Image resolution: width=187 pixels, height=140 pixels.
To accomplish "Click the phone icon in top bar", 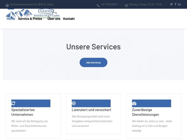I will 98,5.
